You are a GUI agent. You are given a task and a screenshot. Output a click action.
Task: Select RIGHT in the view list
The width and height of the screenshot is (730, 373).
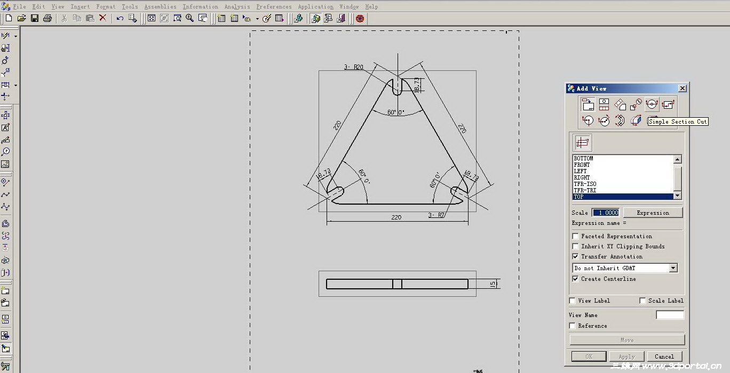coord(623,177)
